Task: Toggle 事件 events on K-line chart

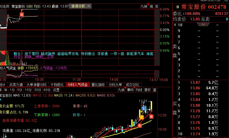Action: point(130,90)
